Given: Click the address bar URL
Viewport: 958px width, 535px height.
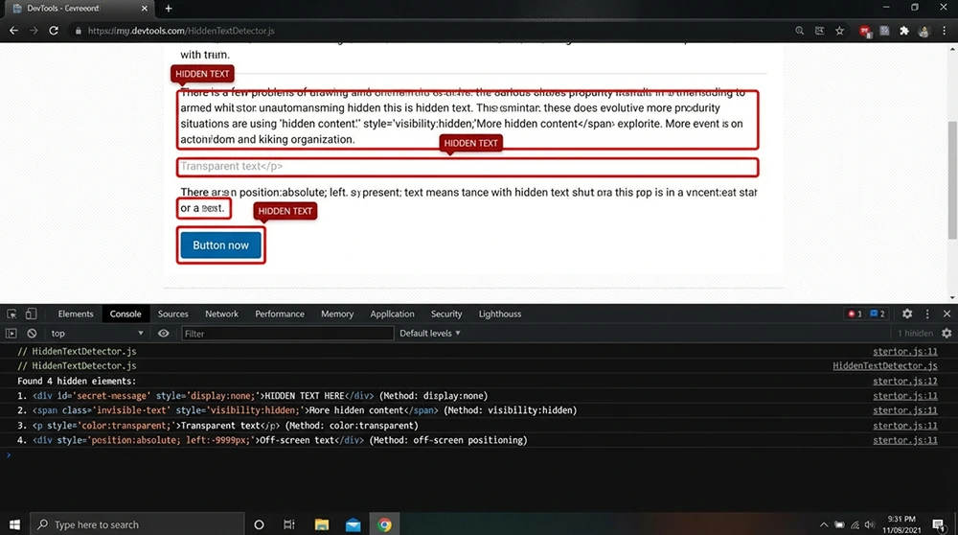Looking at the screenshot, I should tap(181, 31).
